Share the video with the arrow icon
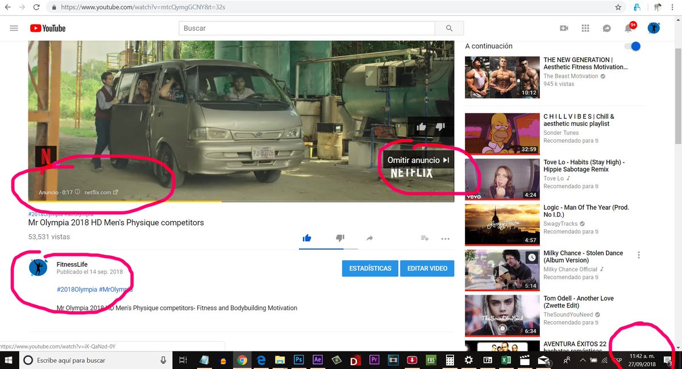 click(x=369, y=238)
